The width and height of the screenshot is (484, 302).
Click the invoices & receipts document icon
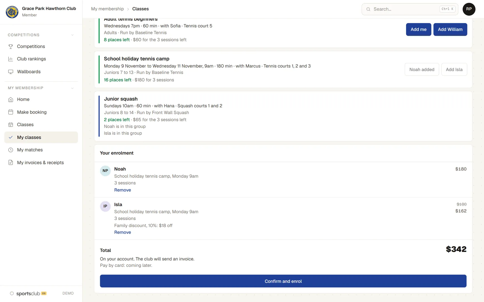11,162
